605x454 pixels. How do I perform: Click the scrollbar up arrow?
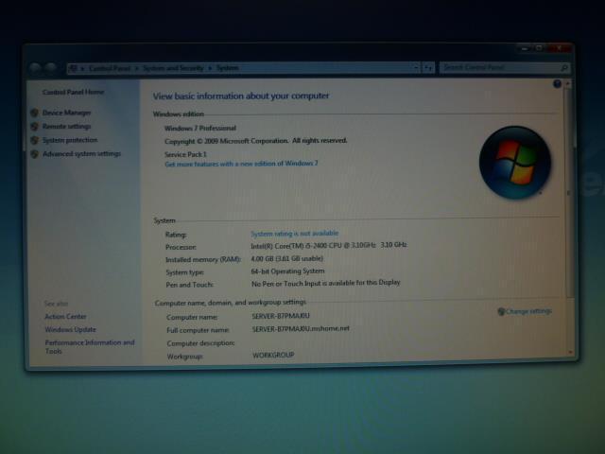(568, 83)
